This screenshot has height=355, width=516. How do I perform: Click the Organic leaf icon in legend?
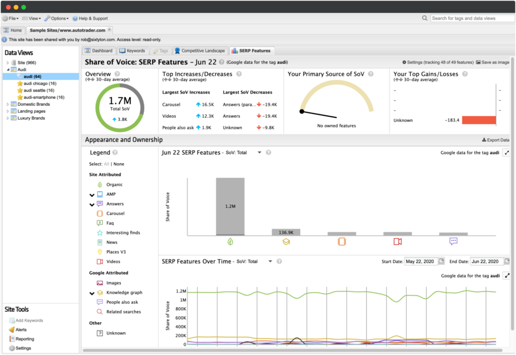[100, 185]
